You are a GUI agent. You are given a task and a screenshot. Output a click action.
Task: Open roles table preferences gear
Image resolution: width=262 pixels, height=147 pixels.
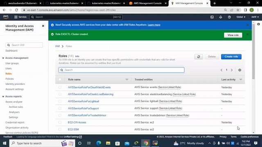tap(239, 70)
